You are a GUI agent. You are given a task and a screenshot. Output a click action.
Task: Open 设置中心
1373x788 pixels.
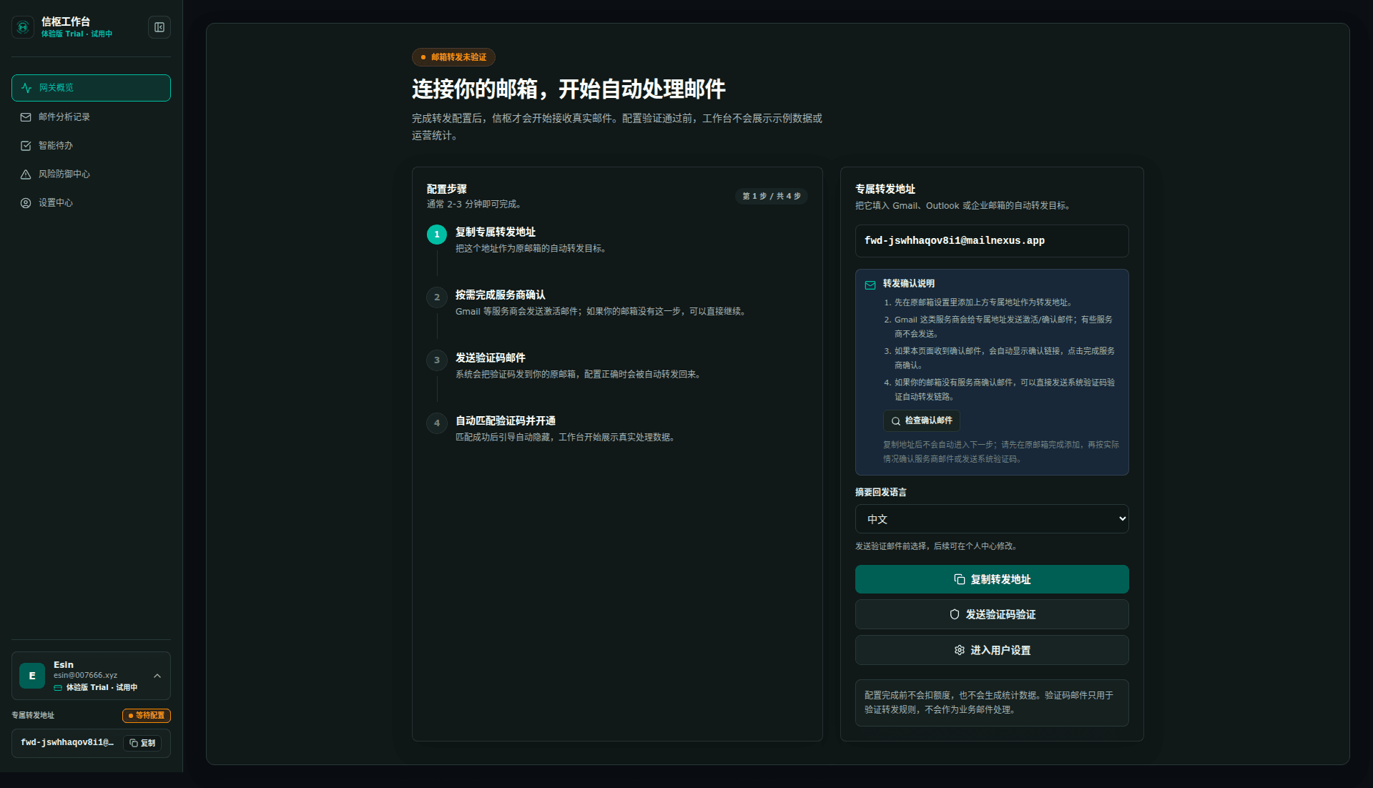pos(91,203)
